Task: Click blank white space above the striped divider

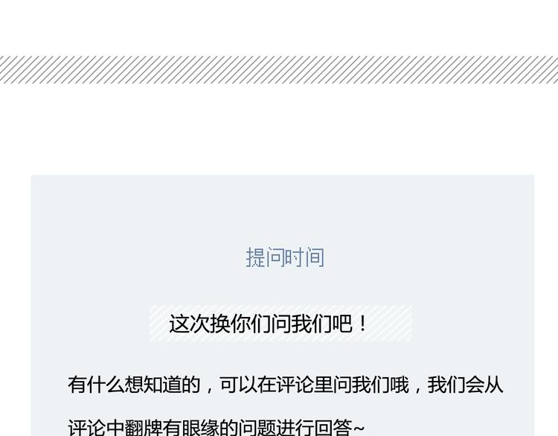Action: point(279,27)
